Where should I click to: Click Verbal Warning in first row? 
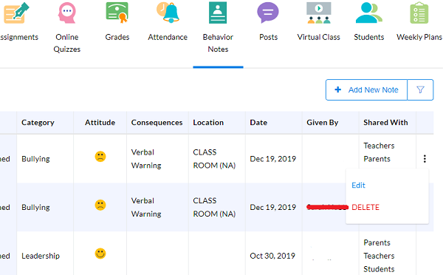point(146,159)
